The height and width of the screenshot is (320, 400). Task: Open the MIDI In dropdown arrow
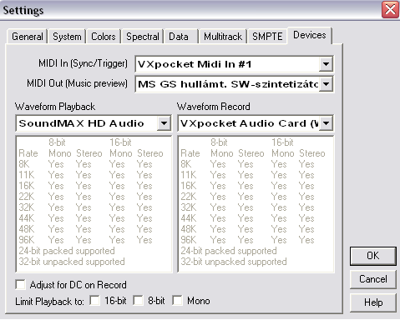tap(326, 64)
